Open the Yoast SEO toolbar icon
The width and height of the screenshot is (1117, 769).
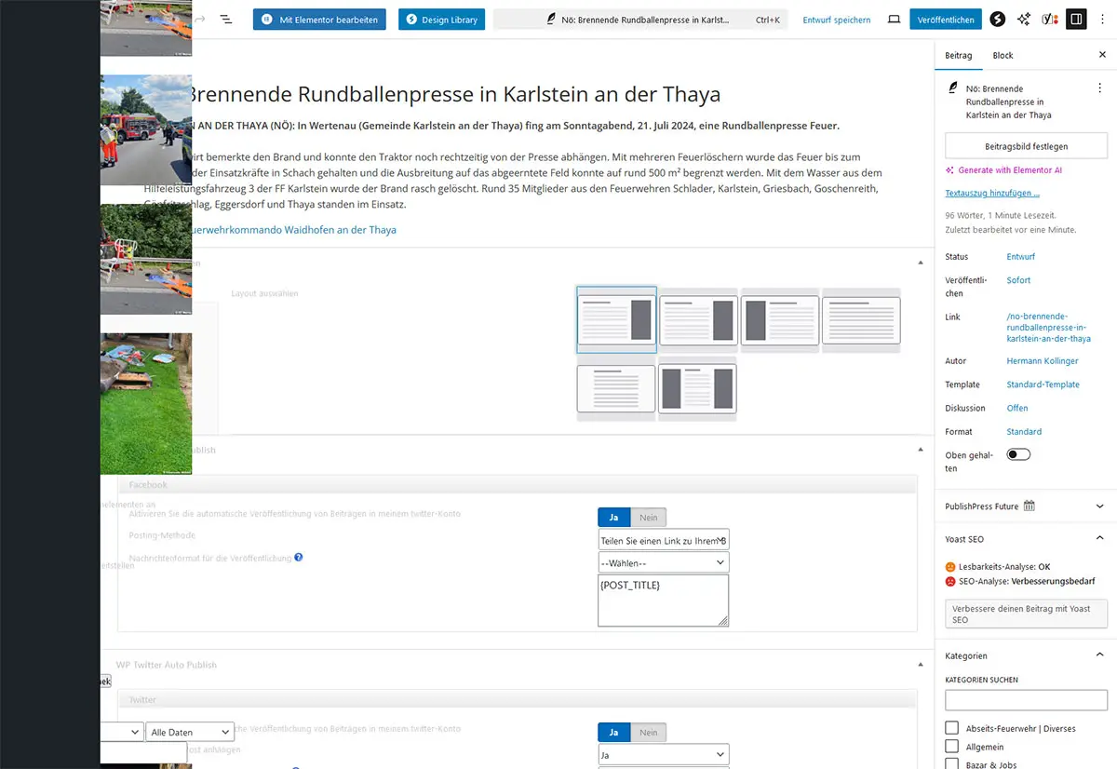(1050, 20)
